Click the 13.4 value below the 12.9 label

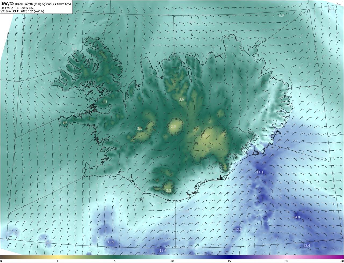163,251
